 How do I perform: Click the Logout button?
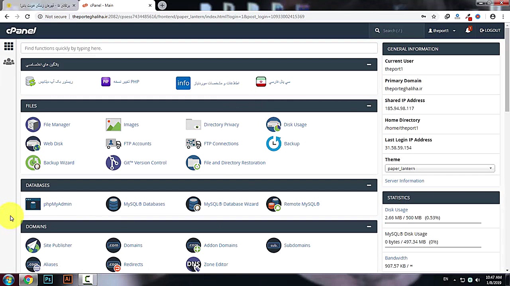point(490,31)
